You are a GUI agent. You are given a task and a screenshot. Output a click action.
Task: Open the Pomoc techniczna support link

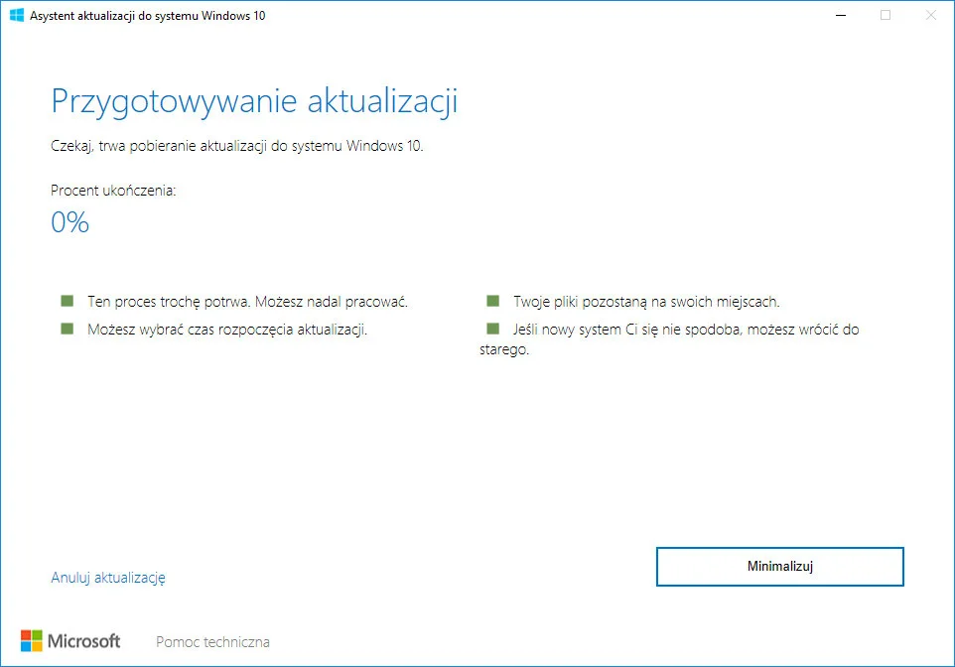click(211, 641)
